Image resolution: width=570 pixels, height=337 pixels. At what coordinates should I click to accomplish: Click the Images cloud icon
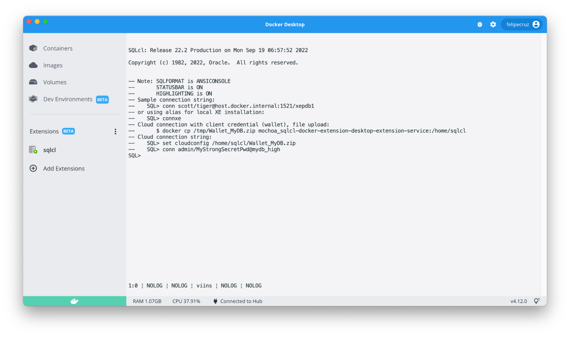pyautogui.click(x=33, y=65)
